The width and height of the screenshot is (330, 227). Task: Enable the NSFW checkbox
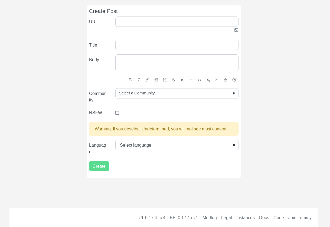[117, 113]
